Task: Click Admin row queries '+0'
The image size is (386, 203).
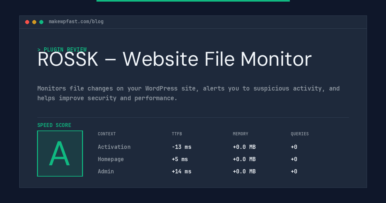Action: pos(294,171)
